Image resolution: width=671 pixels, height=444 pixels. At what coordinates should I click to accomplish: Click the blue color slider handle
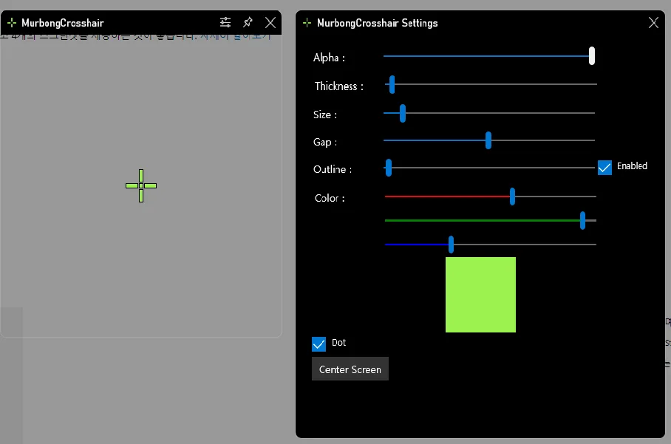pyautogui.click(x=451, y=245)
